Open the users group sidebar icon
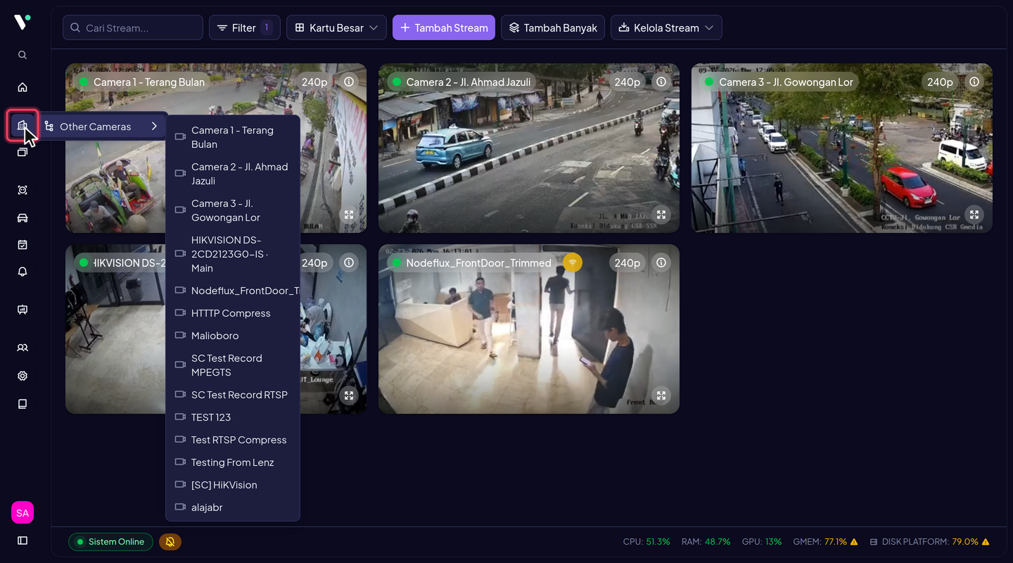Viewport: 1013px width, 563px height. [x=23, y=348]
